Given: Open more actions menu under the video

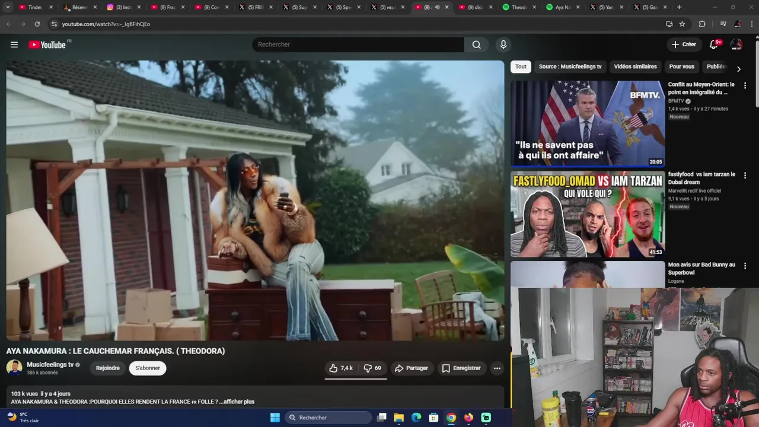Looking at the screenshot, I should point(497,368).
